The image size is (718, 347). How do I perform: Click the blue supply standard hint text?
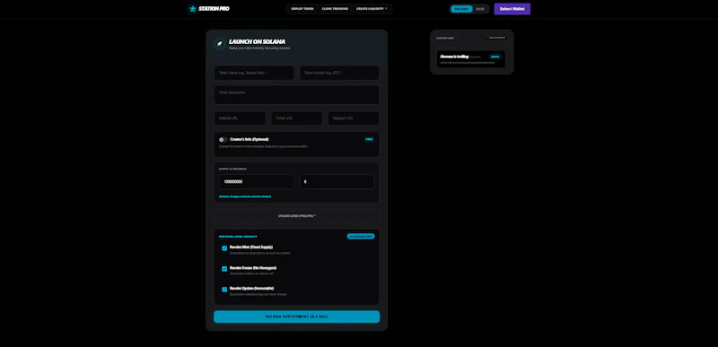click(245, 196)
